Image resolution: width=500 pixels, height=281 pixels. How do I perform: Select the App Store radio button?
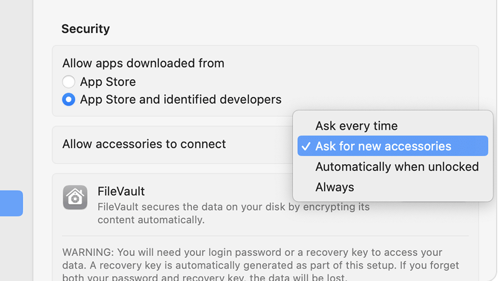coord(69,82)
